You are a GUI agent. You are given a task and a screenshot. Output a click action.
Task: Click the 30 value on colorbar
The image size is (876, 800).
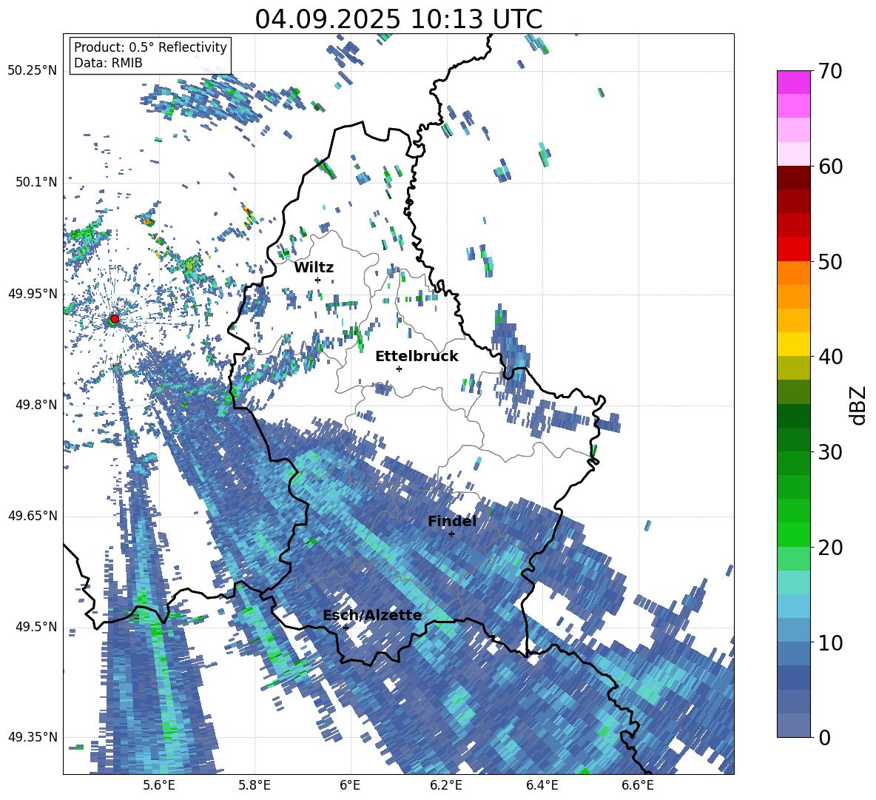point(830,452)
